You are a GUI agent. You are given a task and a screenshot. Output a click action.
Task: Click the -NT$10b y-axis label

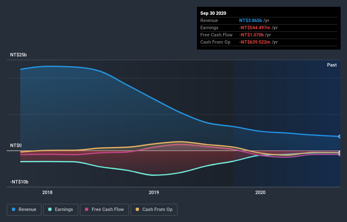(19, 182)
